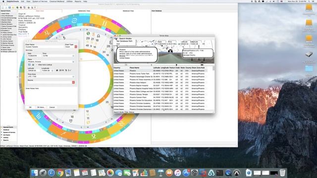
Task: Open the System of Hermes menu
Action: [40, 1]
